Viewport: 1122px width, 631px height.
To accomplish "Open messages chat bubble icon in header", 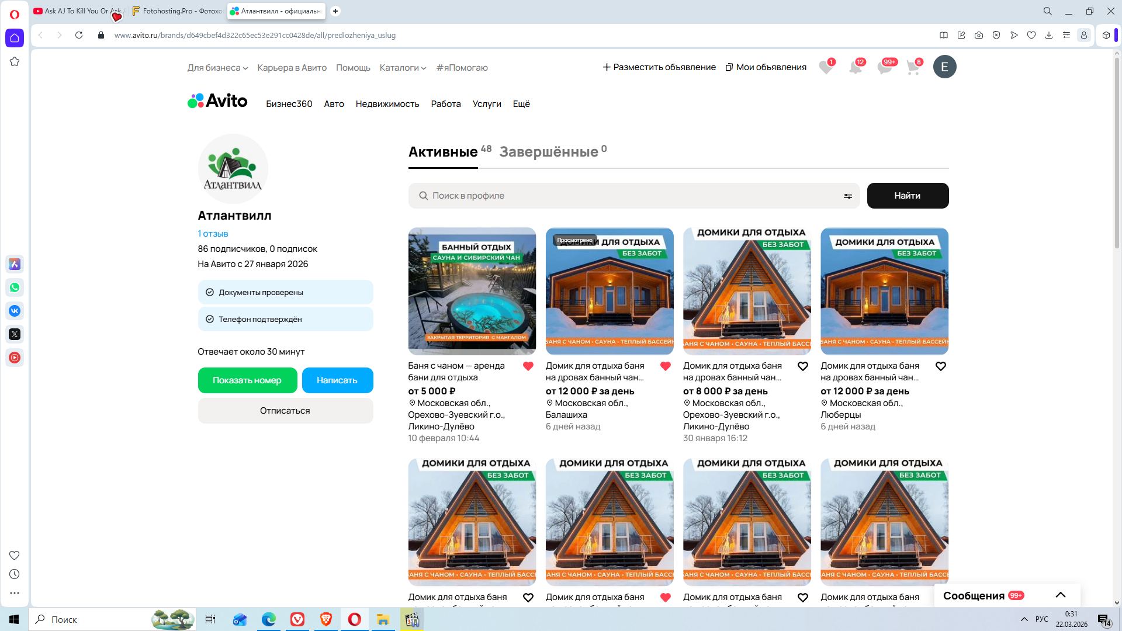I will coord(884,68).
